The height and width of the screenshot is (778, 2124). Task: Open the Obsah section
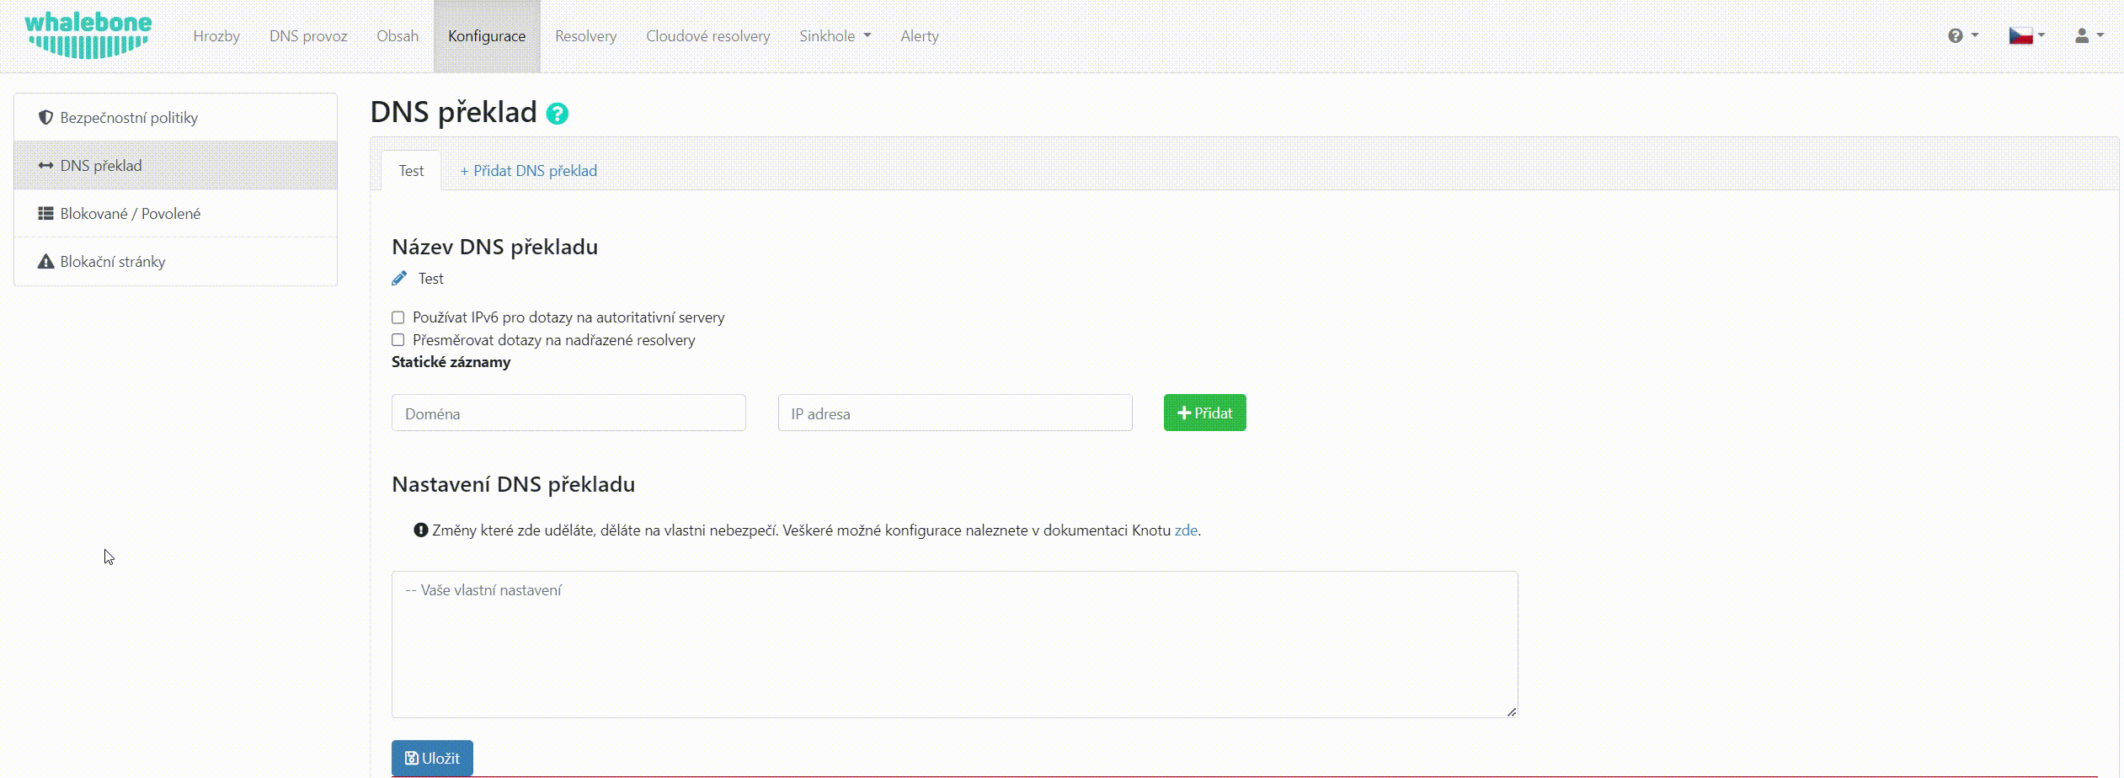click(x=398, y=36)
